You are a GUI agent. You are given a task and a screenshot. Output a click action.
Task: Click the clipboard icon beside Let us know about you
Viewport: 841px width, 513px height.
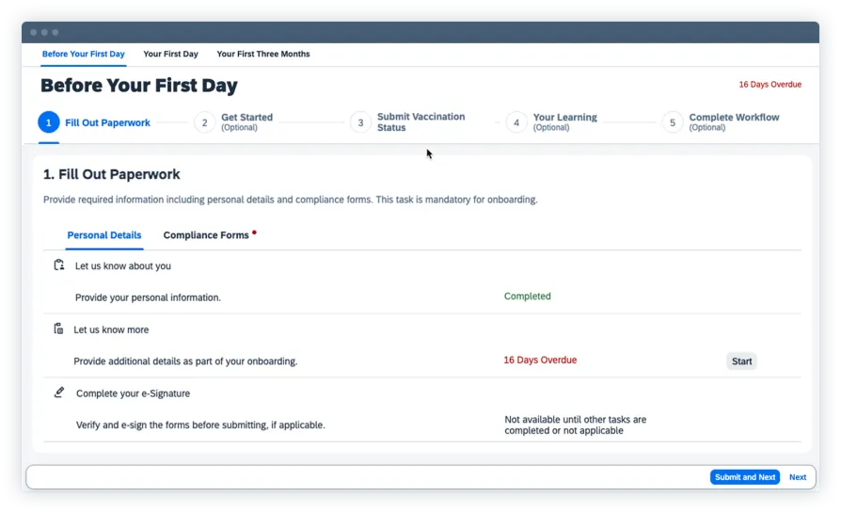[59, 265]
